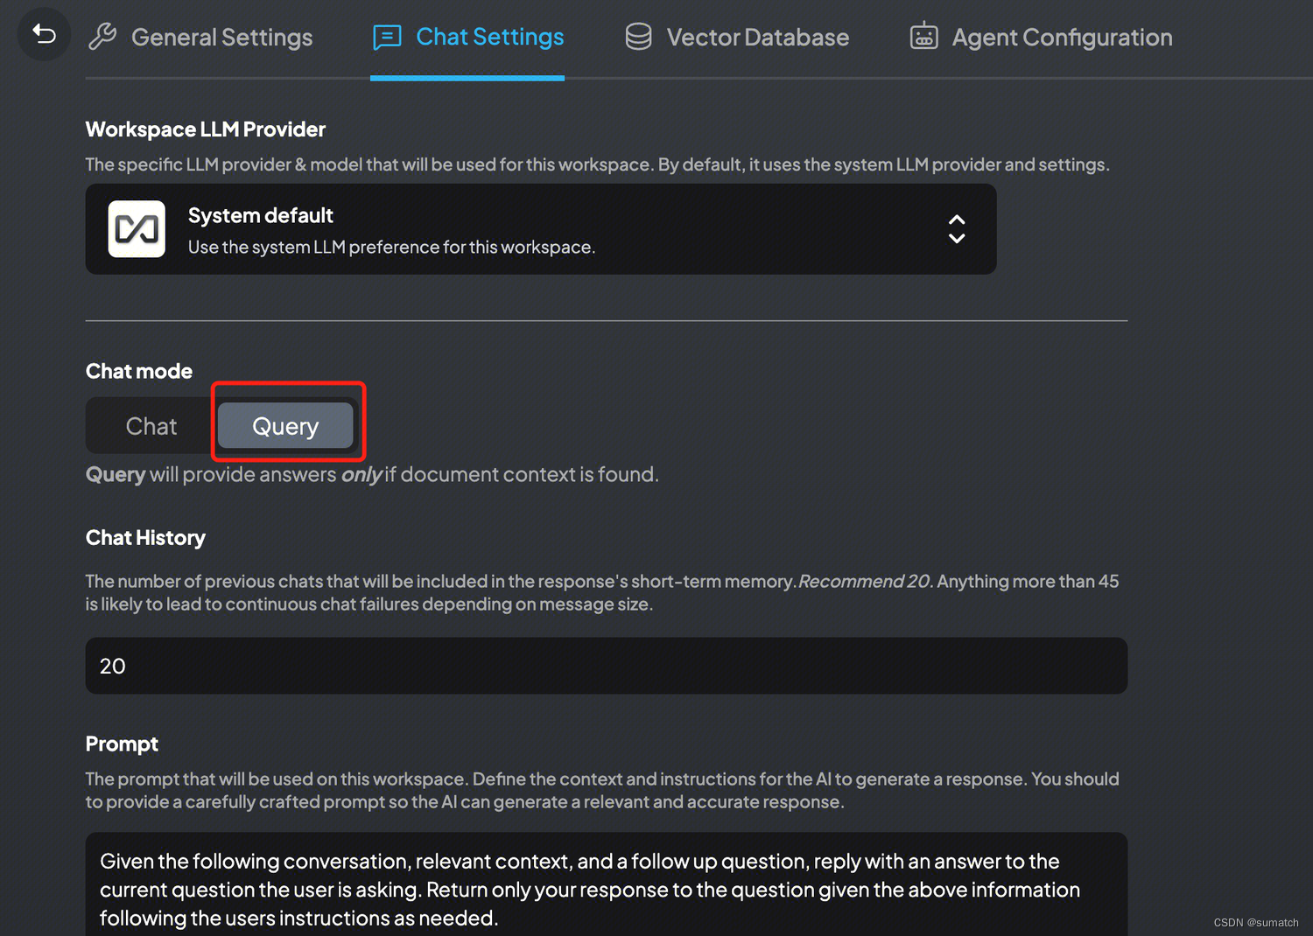Viewport: 1313px width, 936px height.
Task: Click the robot icon for Agent Configuration
Action: point(923,36)
